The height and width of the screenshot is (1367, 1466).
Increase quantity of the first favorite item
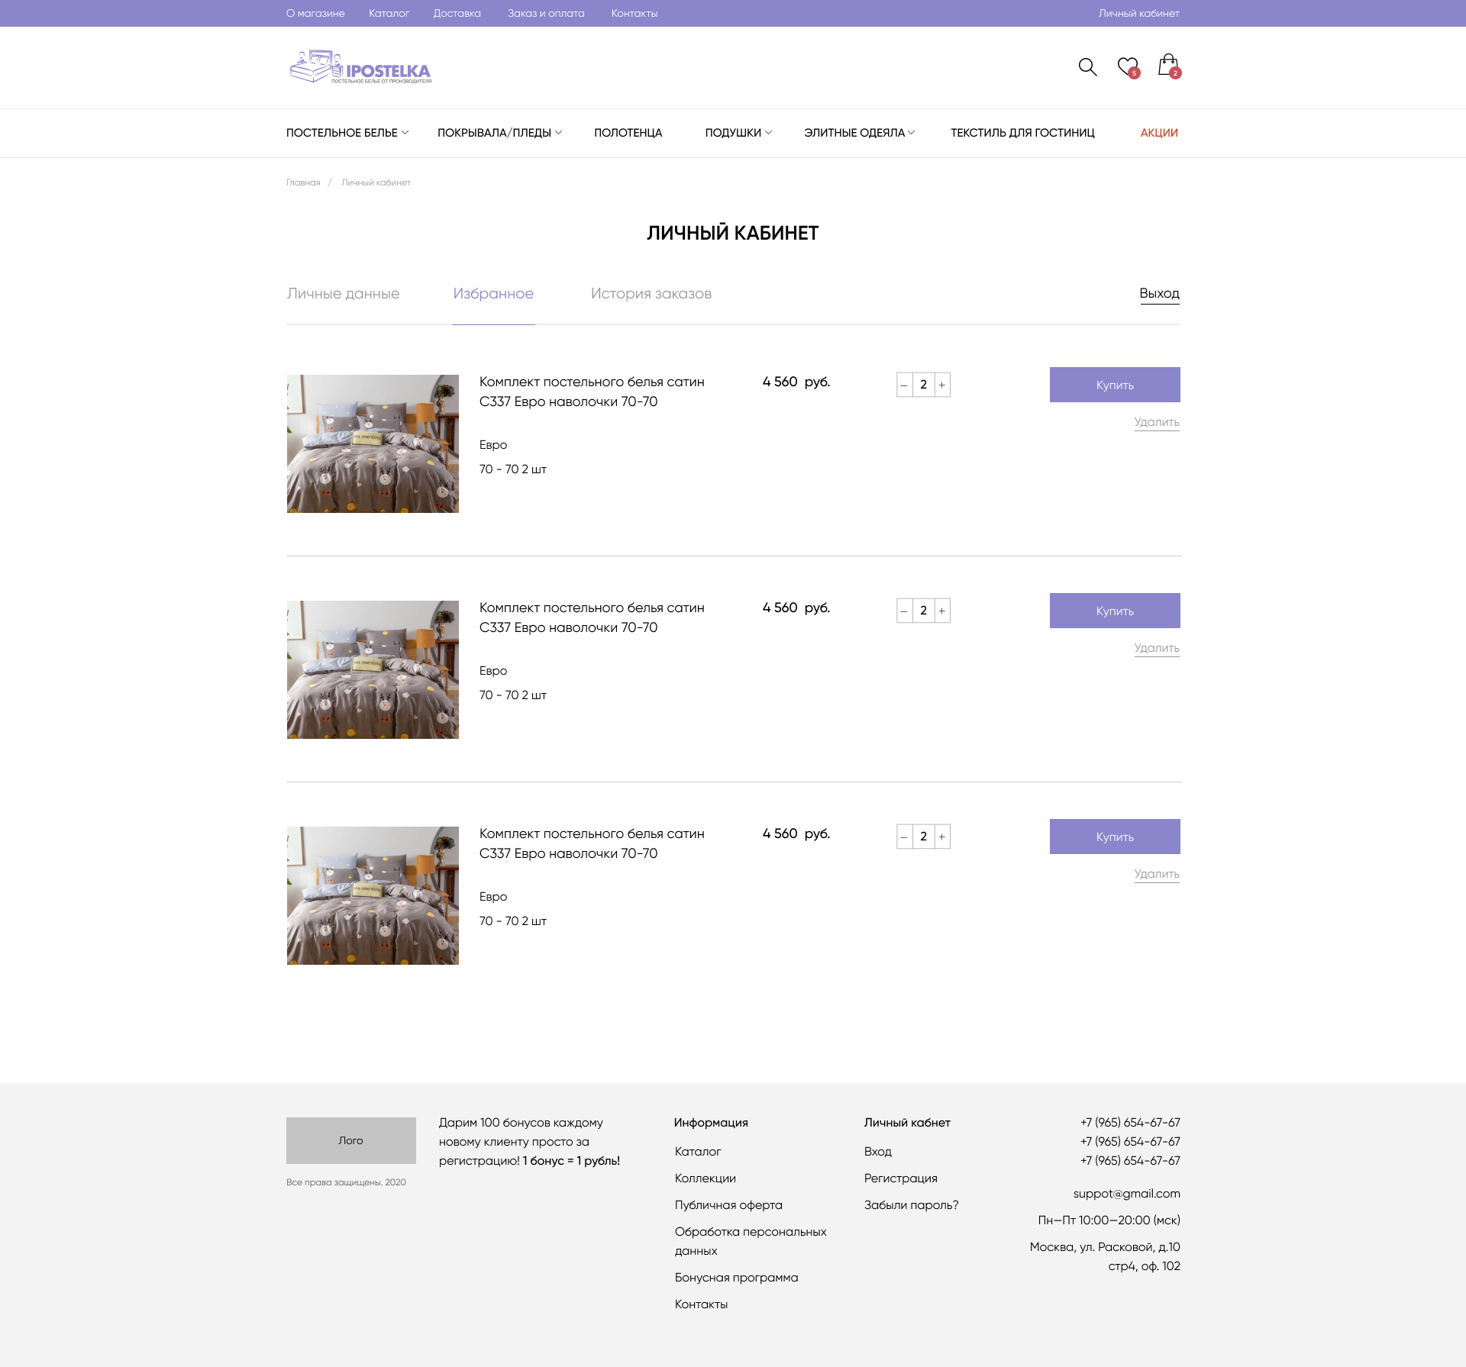coord(942,385)
